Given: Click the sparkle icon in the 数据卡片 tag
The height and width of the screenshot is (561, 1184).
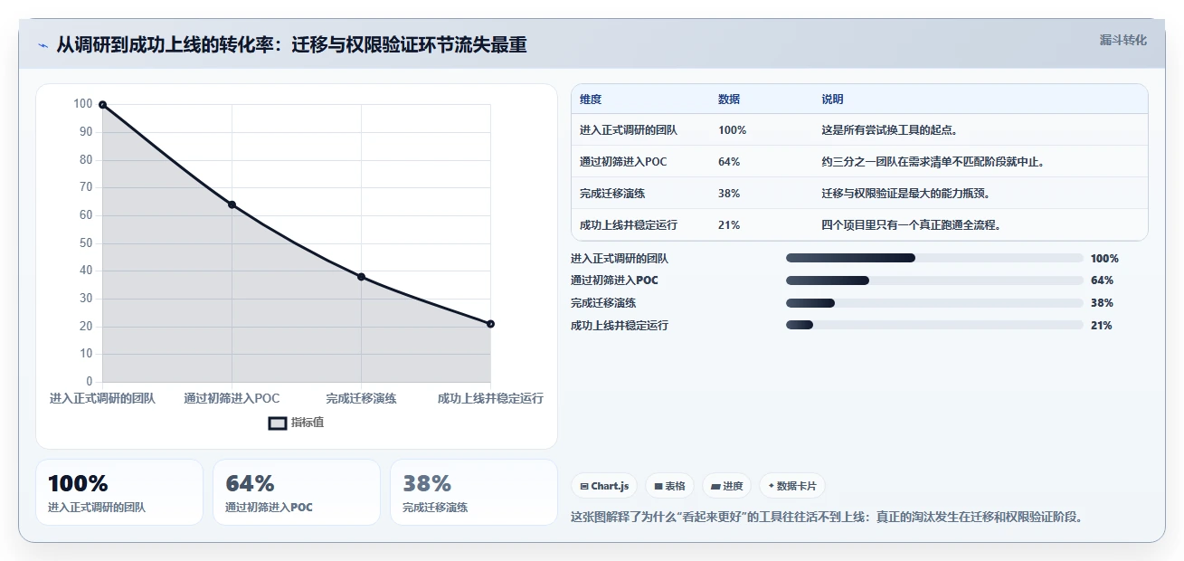Looking at the screenshot, I should pyautogui.click(x=771, y=486).
